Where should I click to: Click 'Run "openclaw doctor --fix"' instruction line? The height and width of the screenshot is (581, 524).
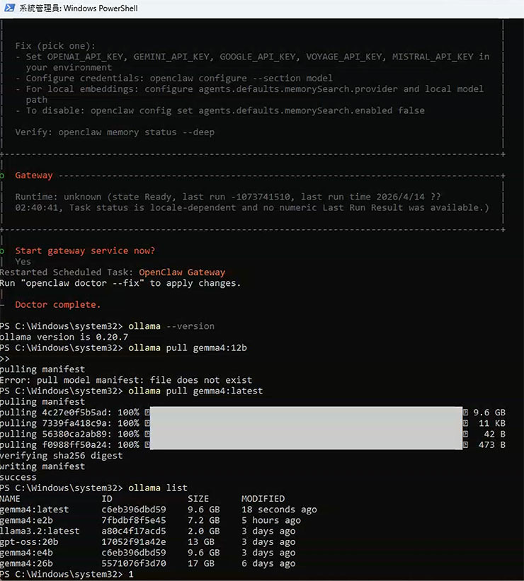tap(120, 283)
